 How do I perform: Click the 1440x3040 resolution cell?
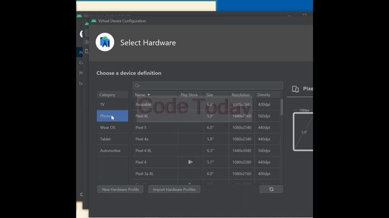point(242,151)
